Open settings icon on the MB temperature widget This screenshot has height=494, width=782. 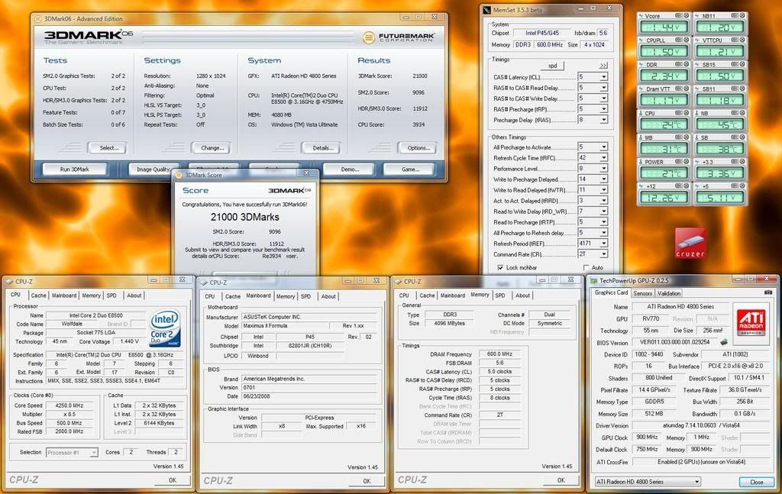pos(679,137)
